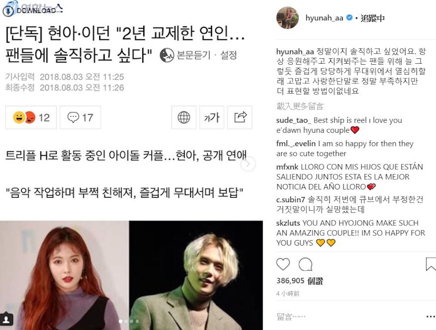This screenshot has width=436, height=330.
Task: Open hyunah_aa profile username link
Action: coord(324,18)
